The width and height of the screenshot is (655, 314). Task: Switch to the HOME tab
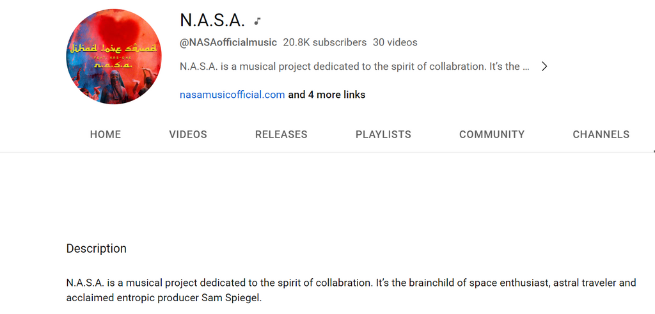[x=106, y=134]
